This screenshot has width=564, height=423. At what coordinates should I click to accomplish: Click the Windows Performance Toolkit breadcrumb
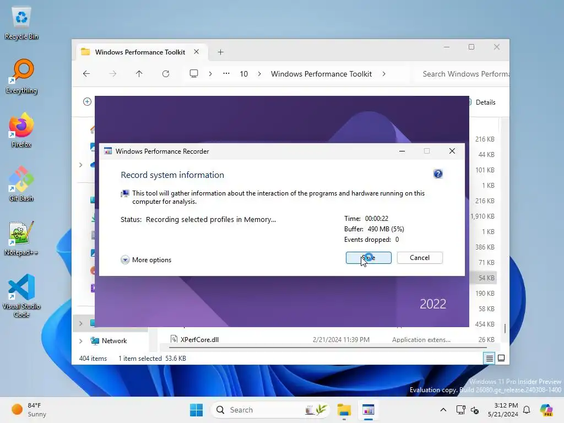(x=321, y=74)
